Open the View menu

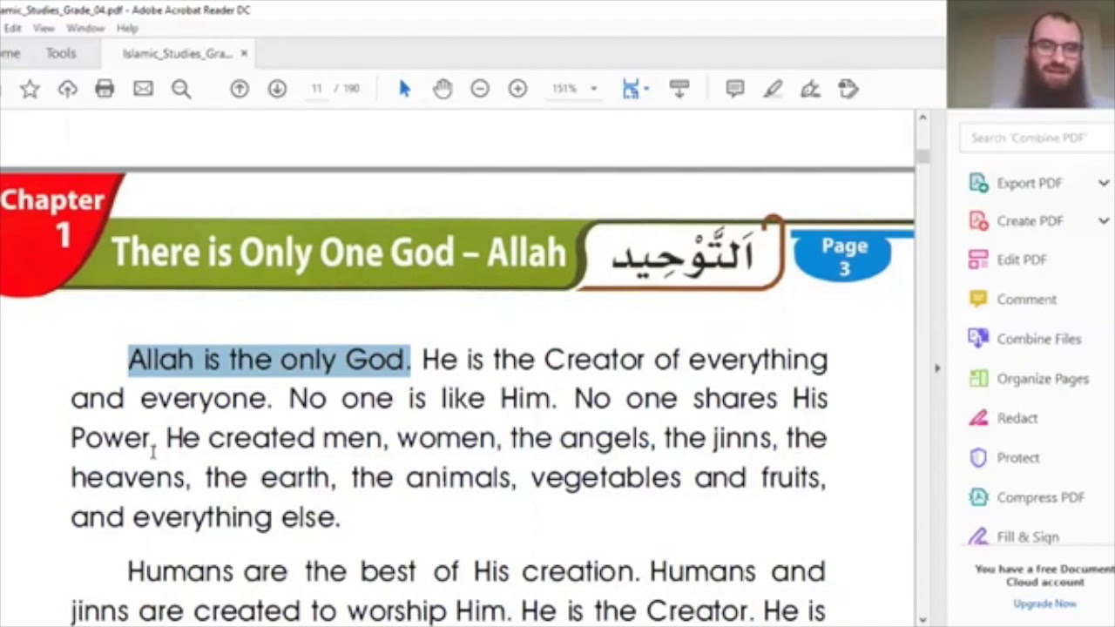click(x=44, y=28)
